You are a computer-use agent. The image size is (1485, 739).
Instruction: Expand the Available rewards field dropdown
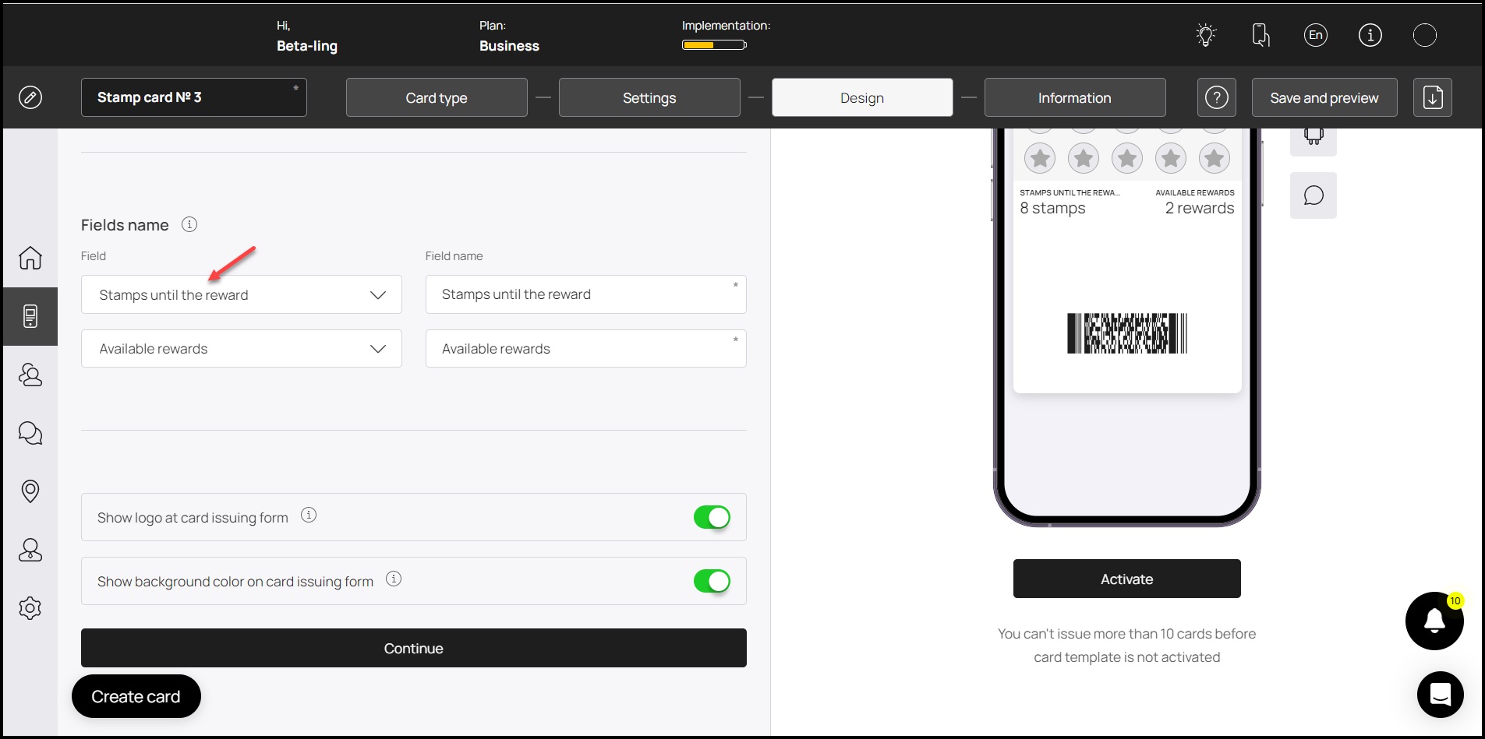[x=242, y=349]
